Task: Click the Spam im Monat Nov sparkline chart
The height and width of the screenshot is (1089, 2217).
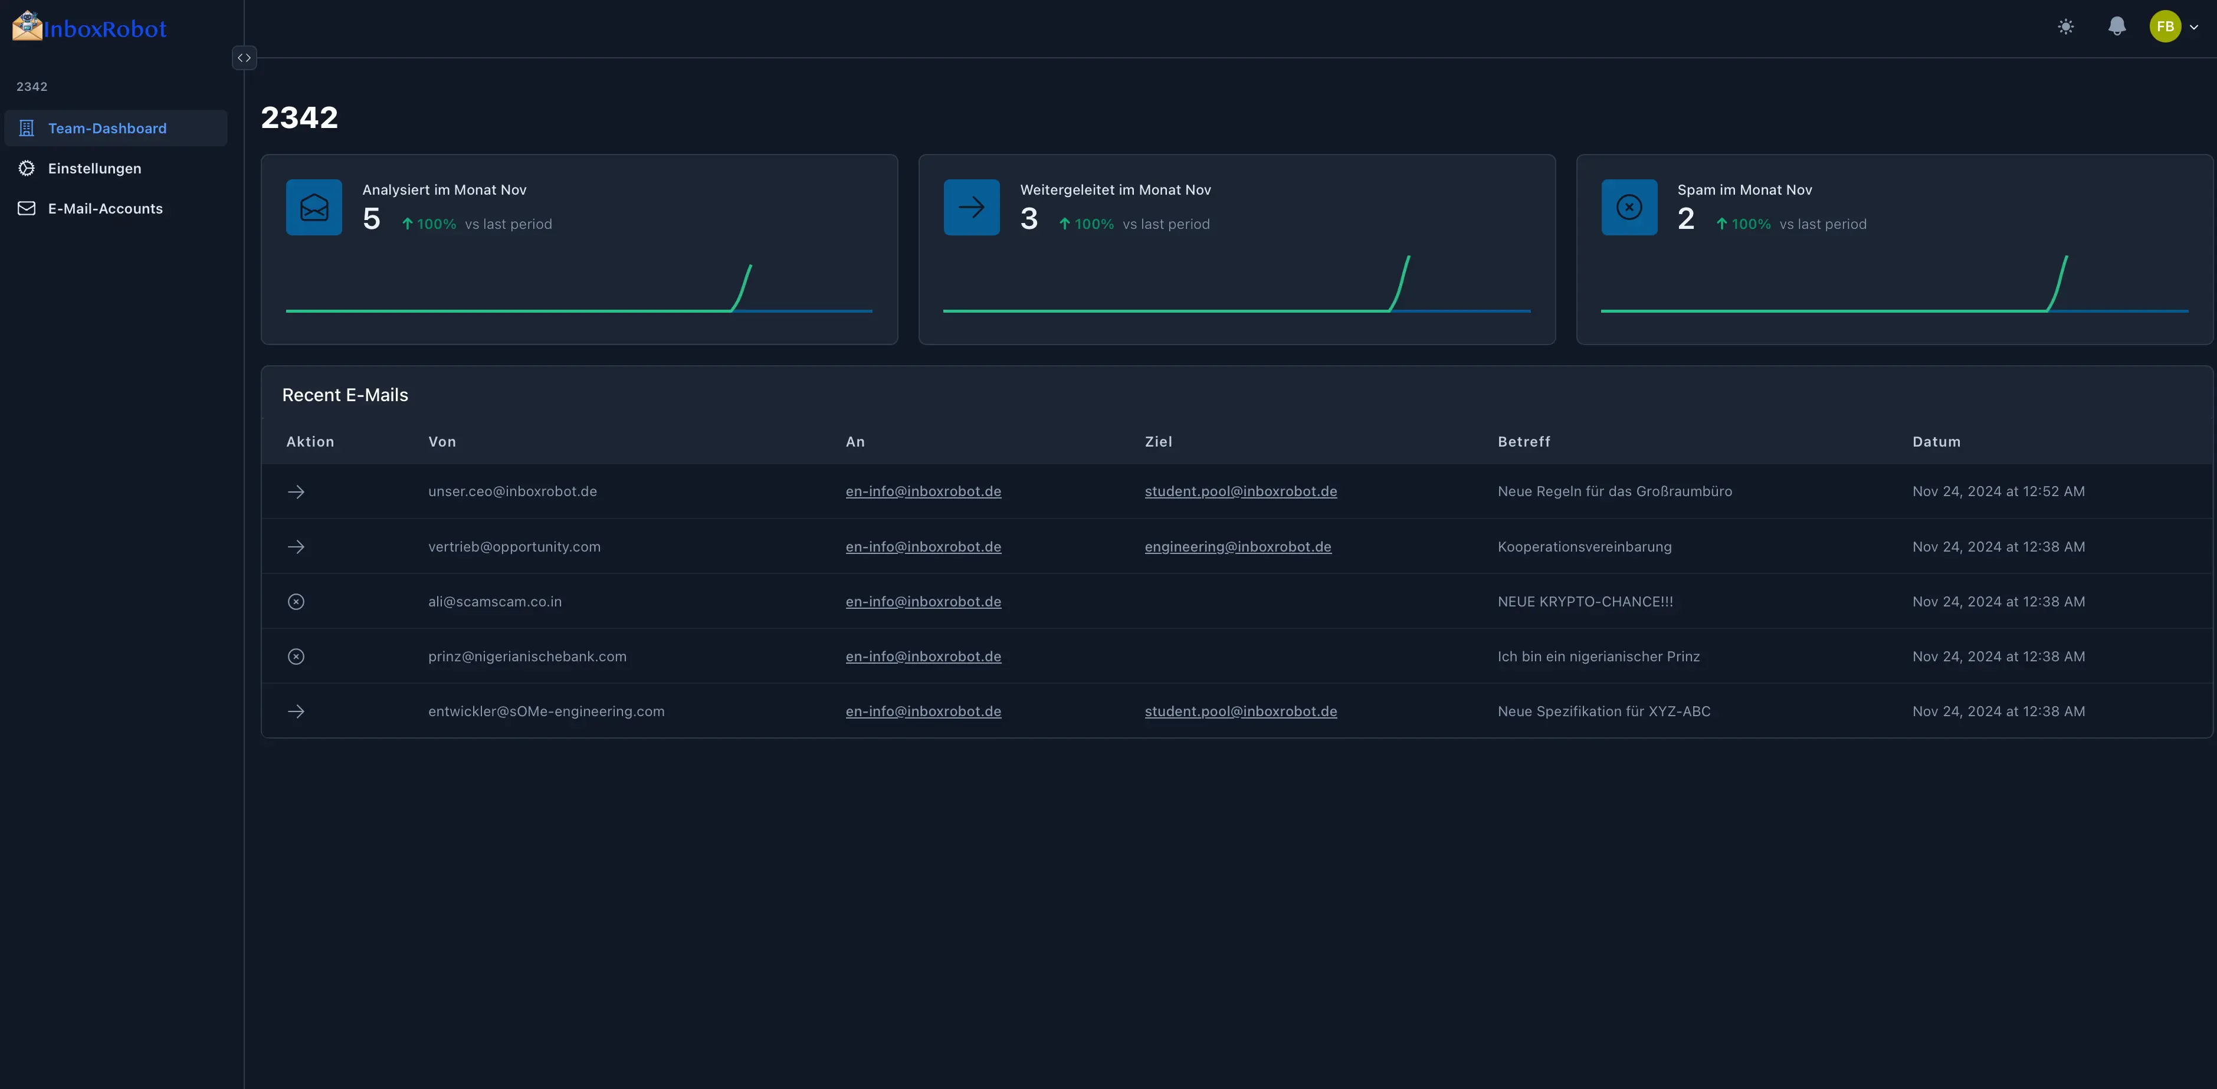Action: point(1894,285)
